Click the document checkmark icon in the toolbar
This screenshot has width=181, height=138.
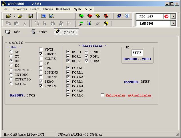tap(51, 16)
